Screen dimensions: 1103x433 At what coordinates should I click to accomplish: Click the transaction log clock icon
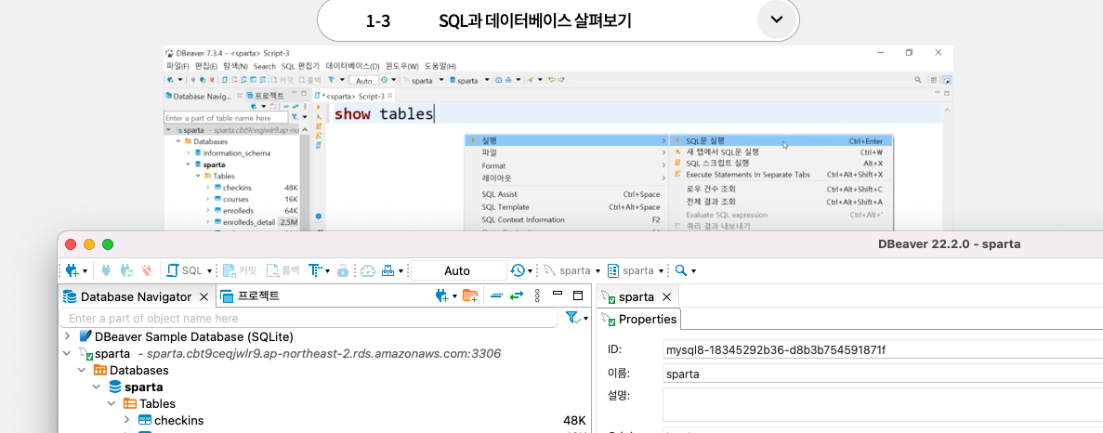point(517,270)
